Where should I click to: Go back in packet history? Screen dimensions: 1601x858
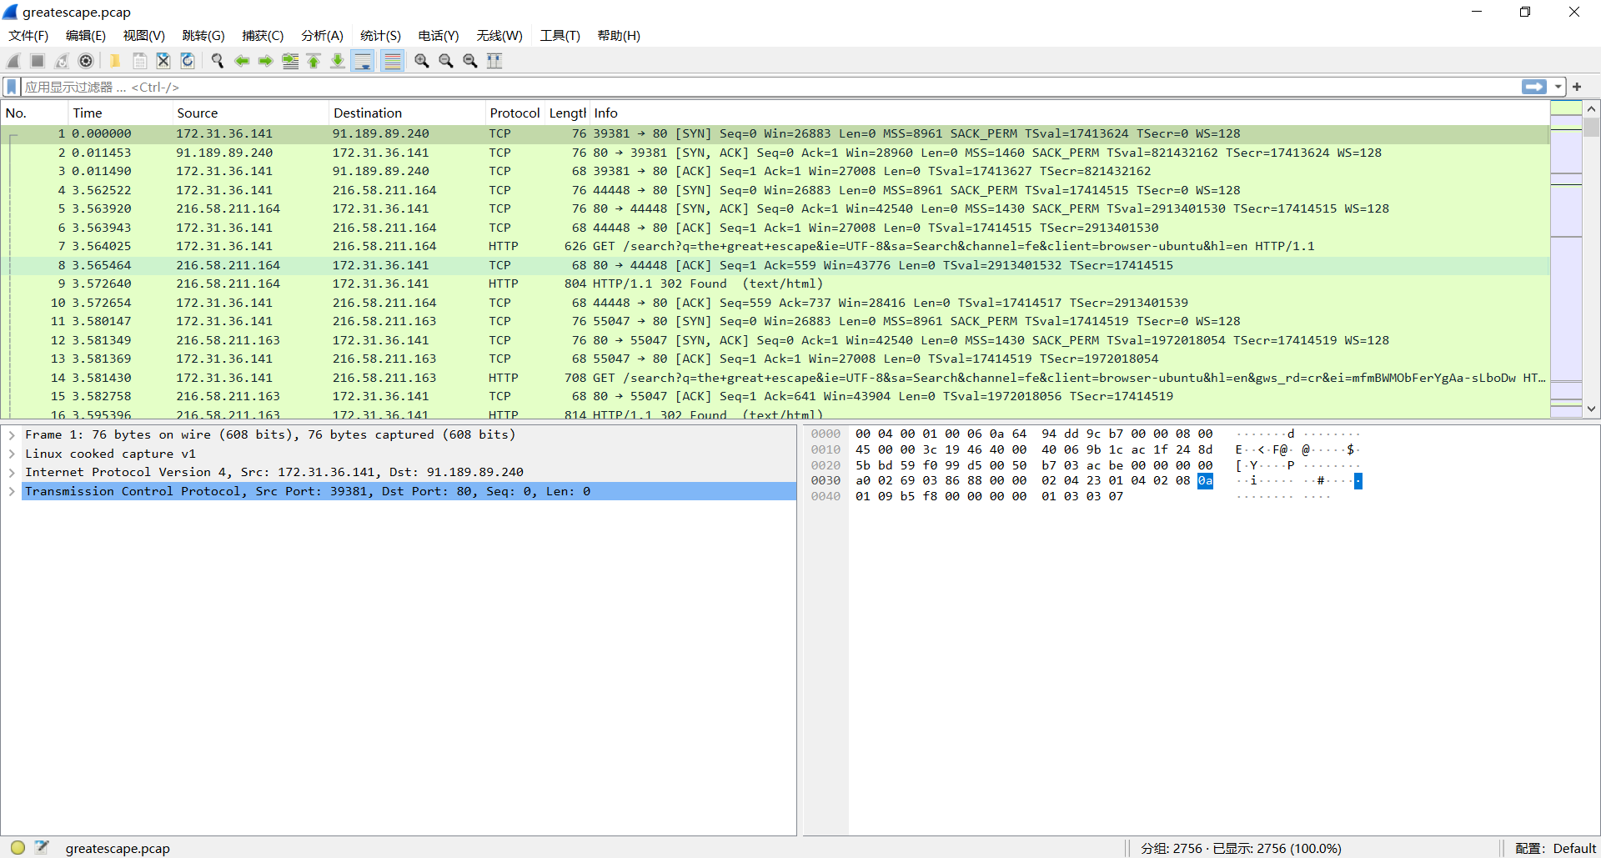point(242,61)
